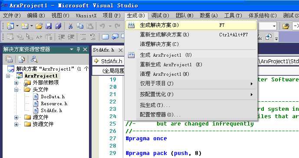
Task: Toggle auto-hide pin on Solution Explorer
Action: pyautogui.click(x=78, y=49)
